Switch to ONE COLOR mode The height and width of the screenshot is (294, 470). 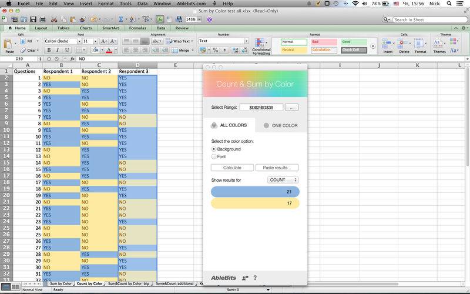pyautogui.click(x=281, y=125)
